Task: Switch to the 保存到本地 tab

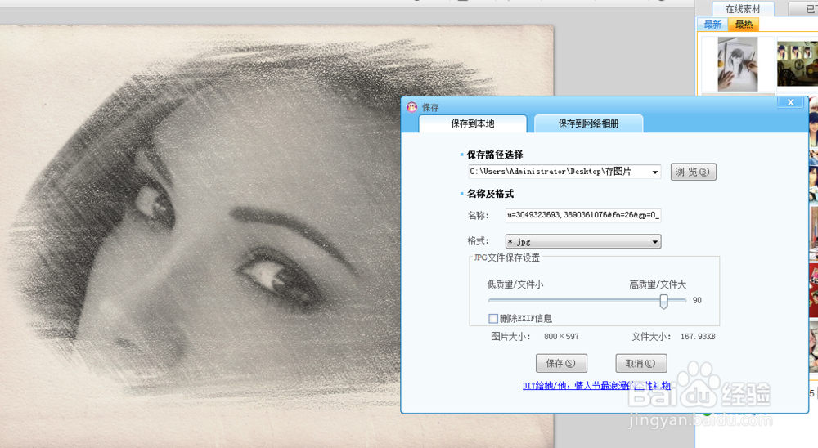Action: tap(473, 123)
